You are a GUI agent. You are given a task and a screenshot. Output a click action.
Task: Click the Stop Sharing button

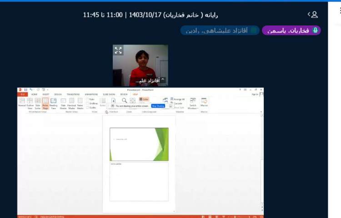coord(158,106)
